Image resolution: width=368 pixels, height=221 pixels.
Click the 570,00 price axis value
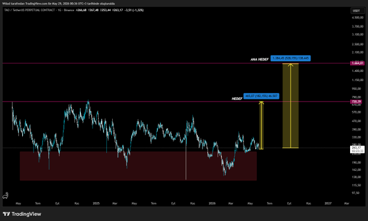[x=356, y=112]
